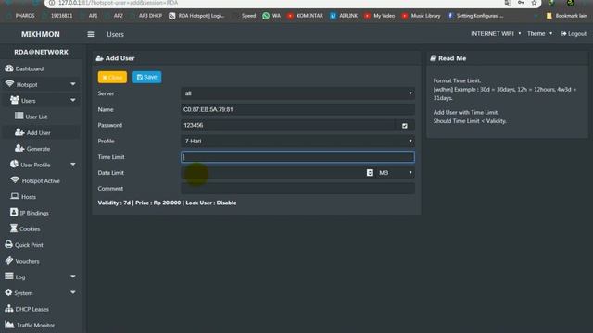The image size is (593, 333).
Task: Collapse the Users sidebar section arrow
Action: [x=73, y=100]
